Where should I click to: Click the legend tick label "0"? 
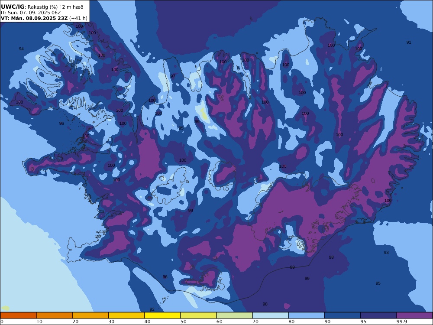[x=2, y=322]
